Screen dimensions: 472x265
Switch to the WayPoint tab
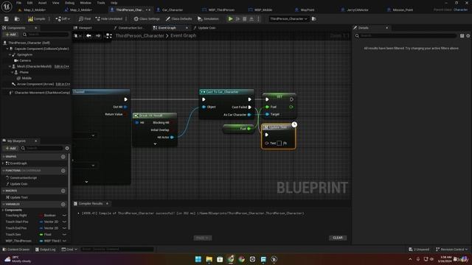[308, 10]
